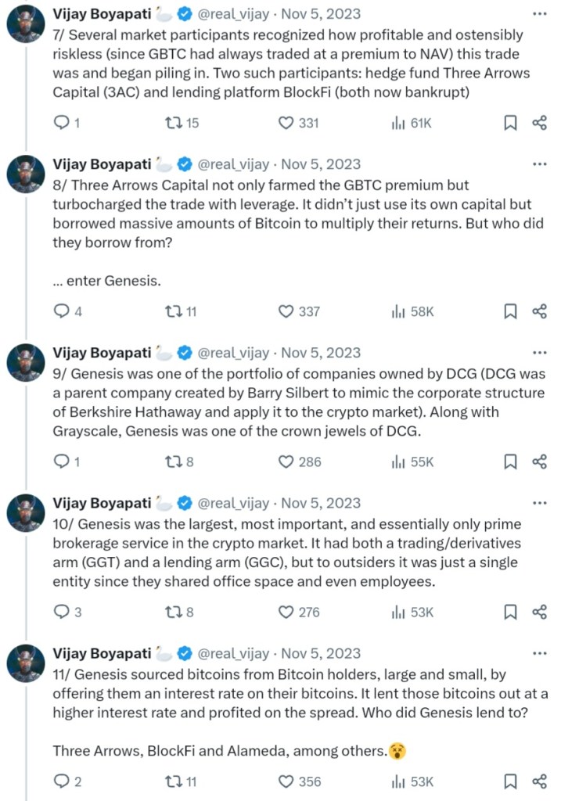Share the 10/ tweet about prime brokerage
The image size is (561, 801).
[539, 612]
